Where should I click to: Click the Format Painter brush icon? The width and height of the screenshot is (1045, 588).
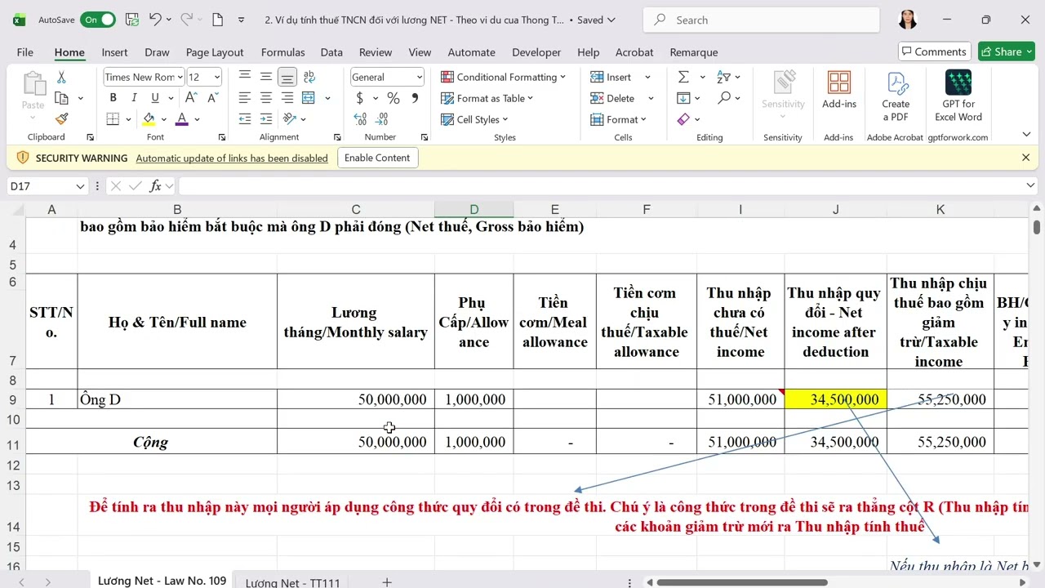click(x=61, y=118)
